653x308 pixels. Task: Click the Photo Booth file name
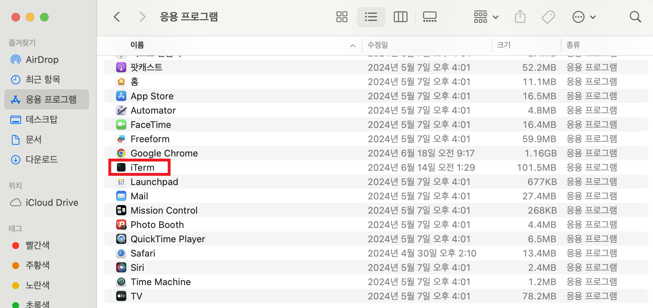157,225
